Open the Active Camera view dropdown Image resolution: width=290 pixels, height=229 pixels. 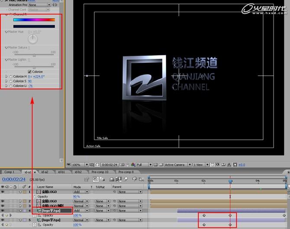pos(178,164)
